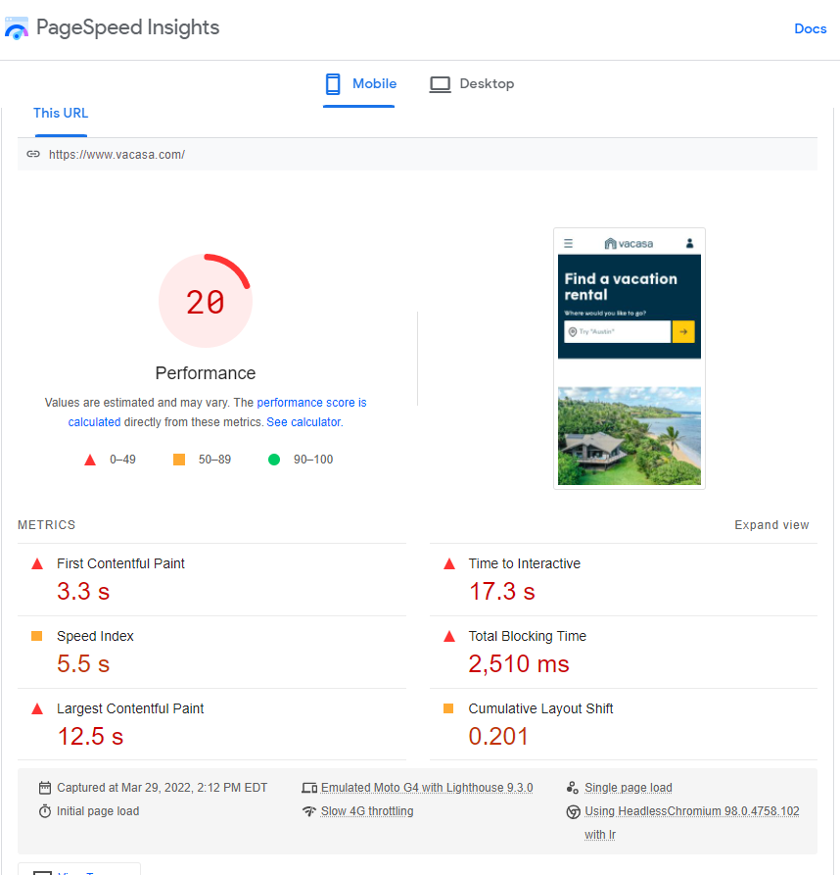Image resolution: width=840 pixels, height=875 pixels.
Task: Click the wifi icon beside Slow 4G throttling
Action: (x=309, y=811)
